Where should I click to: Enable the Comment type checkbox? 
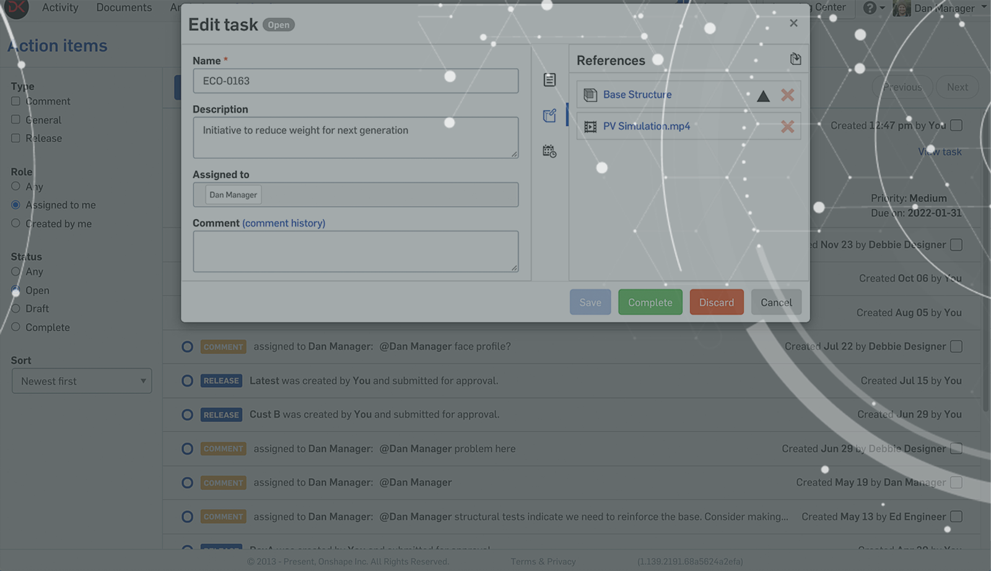point(16,101)
